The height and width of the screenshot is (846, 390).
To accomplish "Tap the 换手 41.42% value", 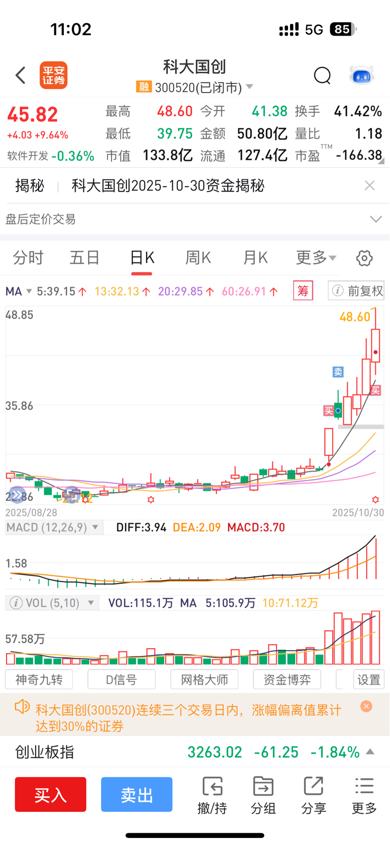I will pyautogui.click(x=358, y=111).
